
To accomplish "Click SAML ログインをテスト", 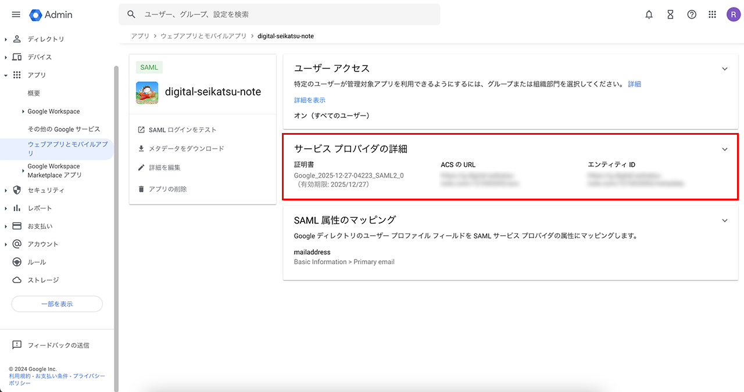I will click(x=182, y=130).
